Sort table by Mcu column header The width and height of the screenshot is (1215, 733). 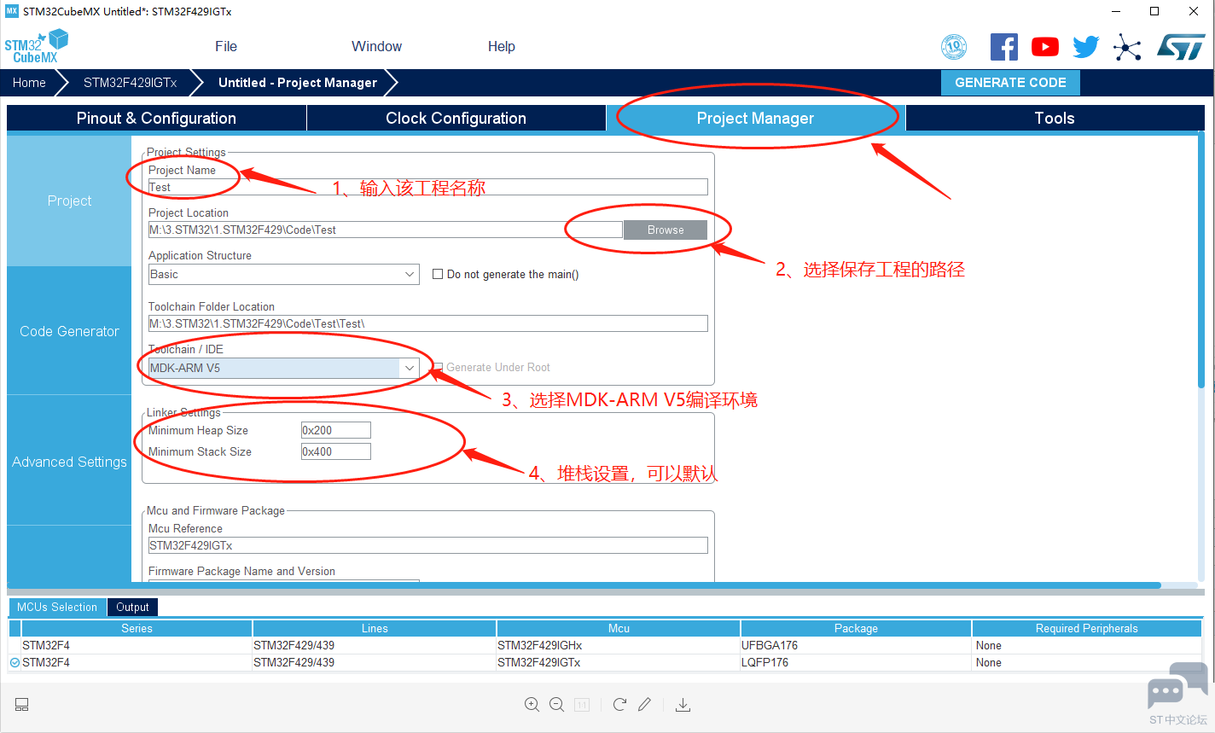click(x=619, y=629)
